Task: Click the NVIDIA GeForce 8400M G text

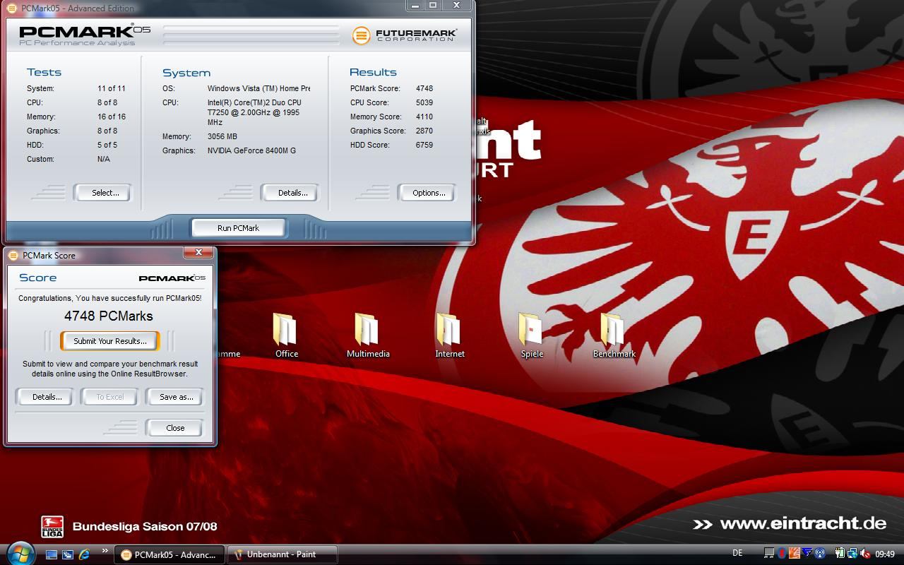Action: 251,150
